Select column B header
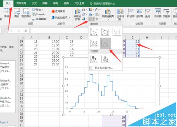Screen dimensions: 177x127 [x=49, y=37]
